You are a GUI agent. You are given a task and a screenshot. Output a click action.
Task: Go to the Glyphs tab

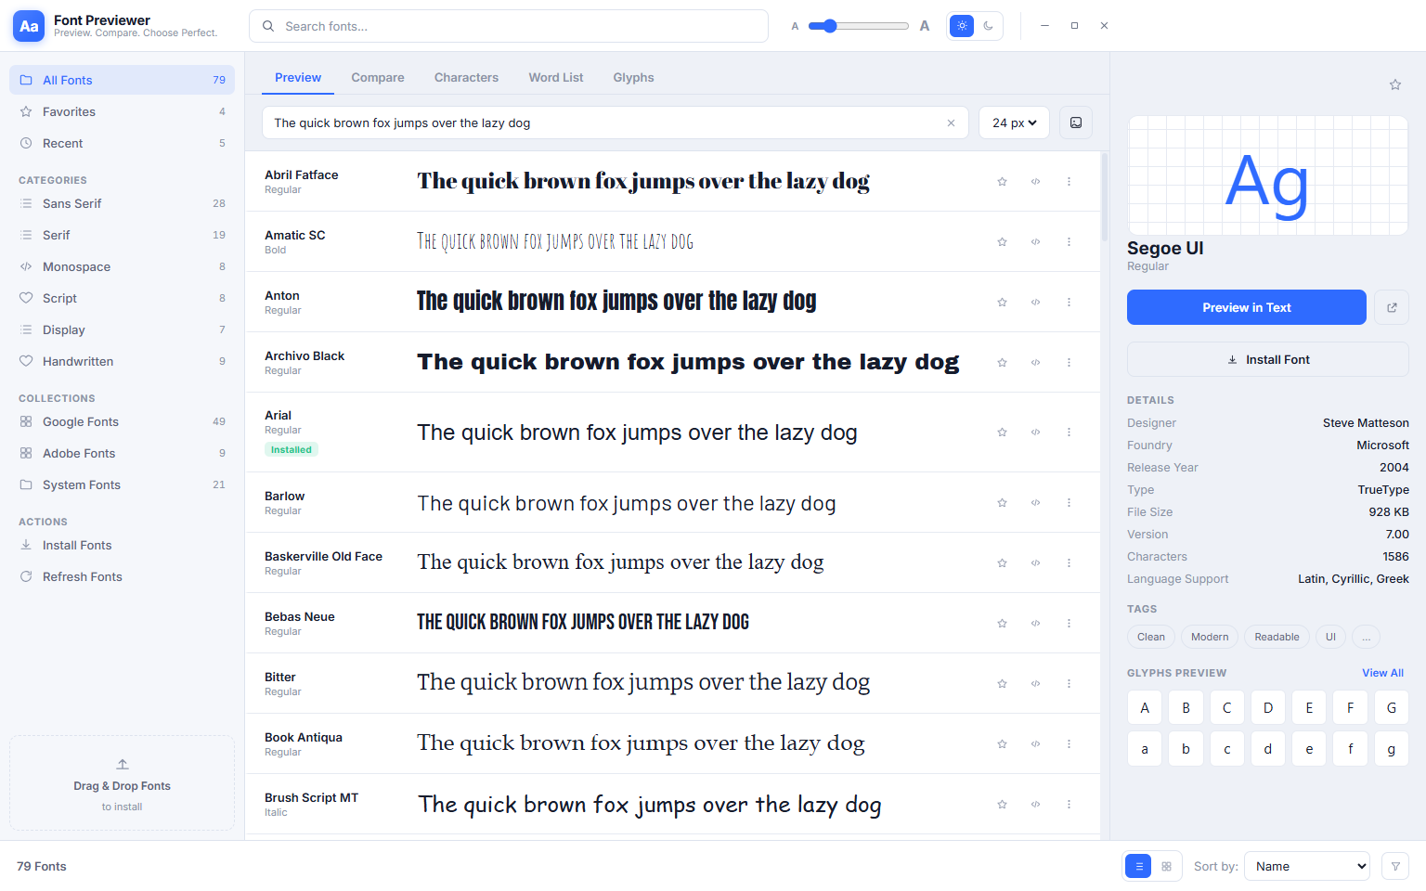[x=633, y=78]
